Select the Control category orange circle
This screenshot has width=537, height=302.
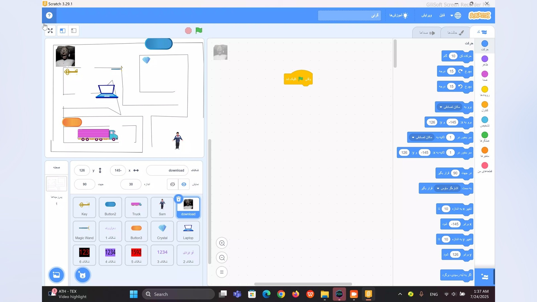coord(485,105)
